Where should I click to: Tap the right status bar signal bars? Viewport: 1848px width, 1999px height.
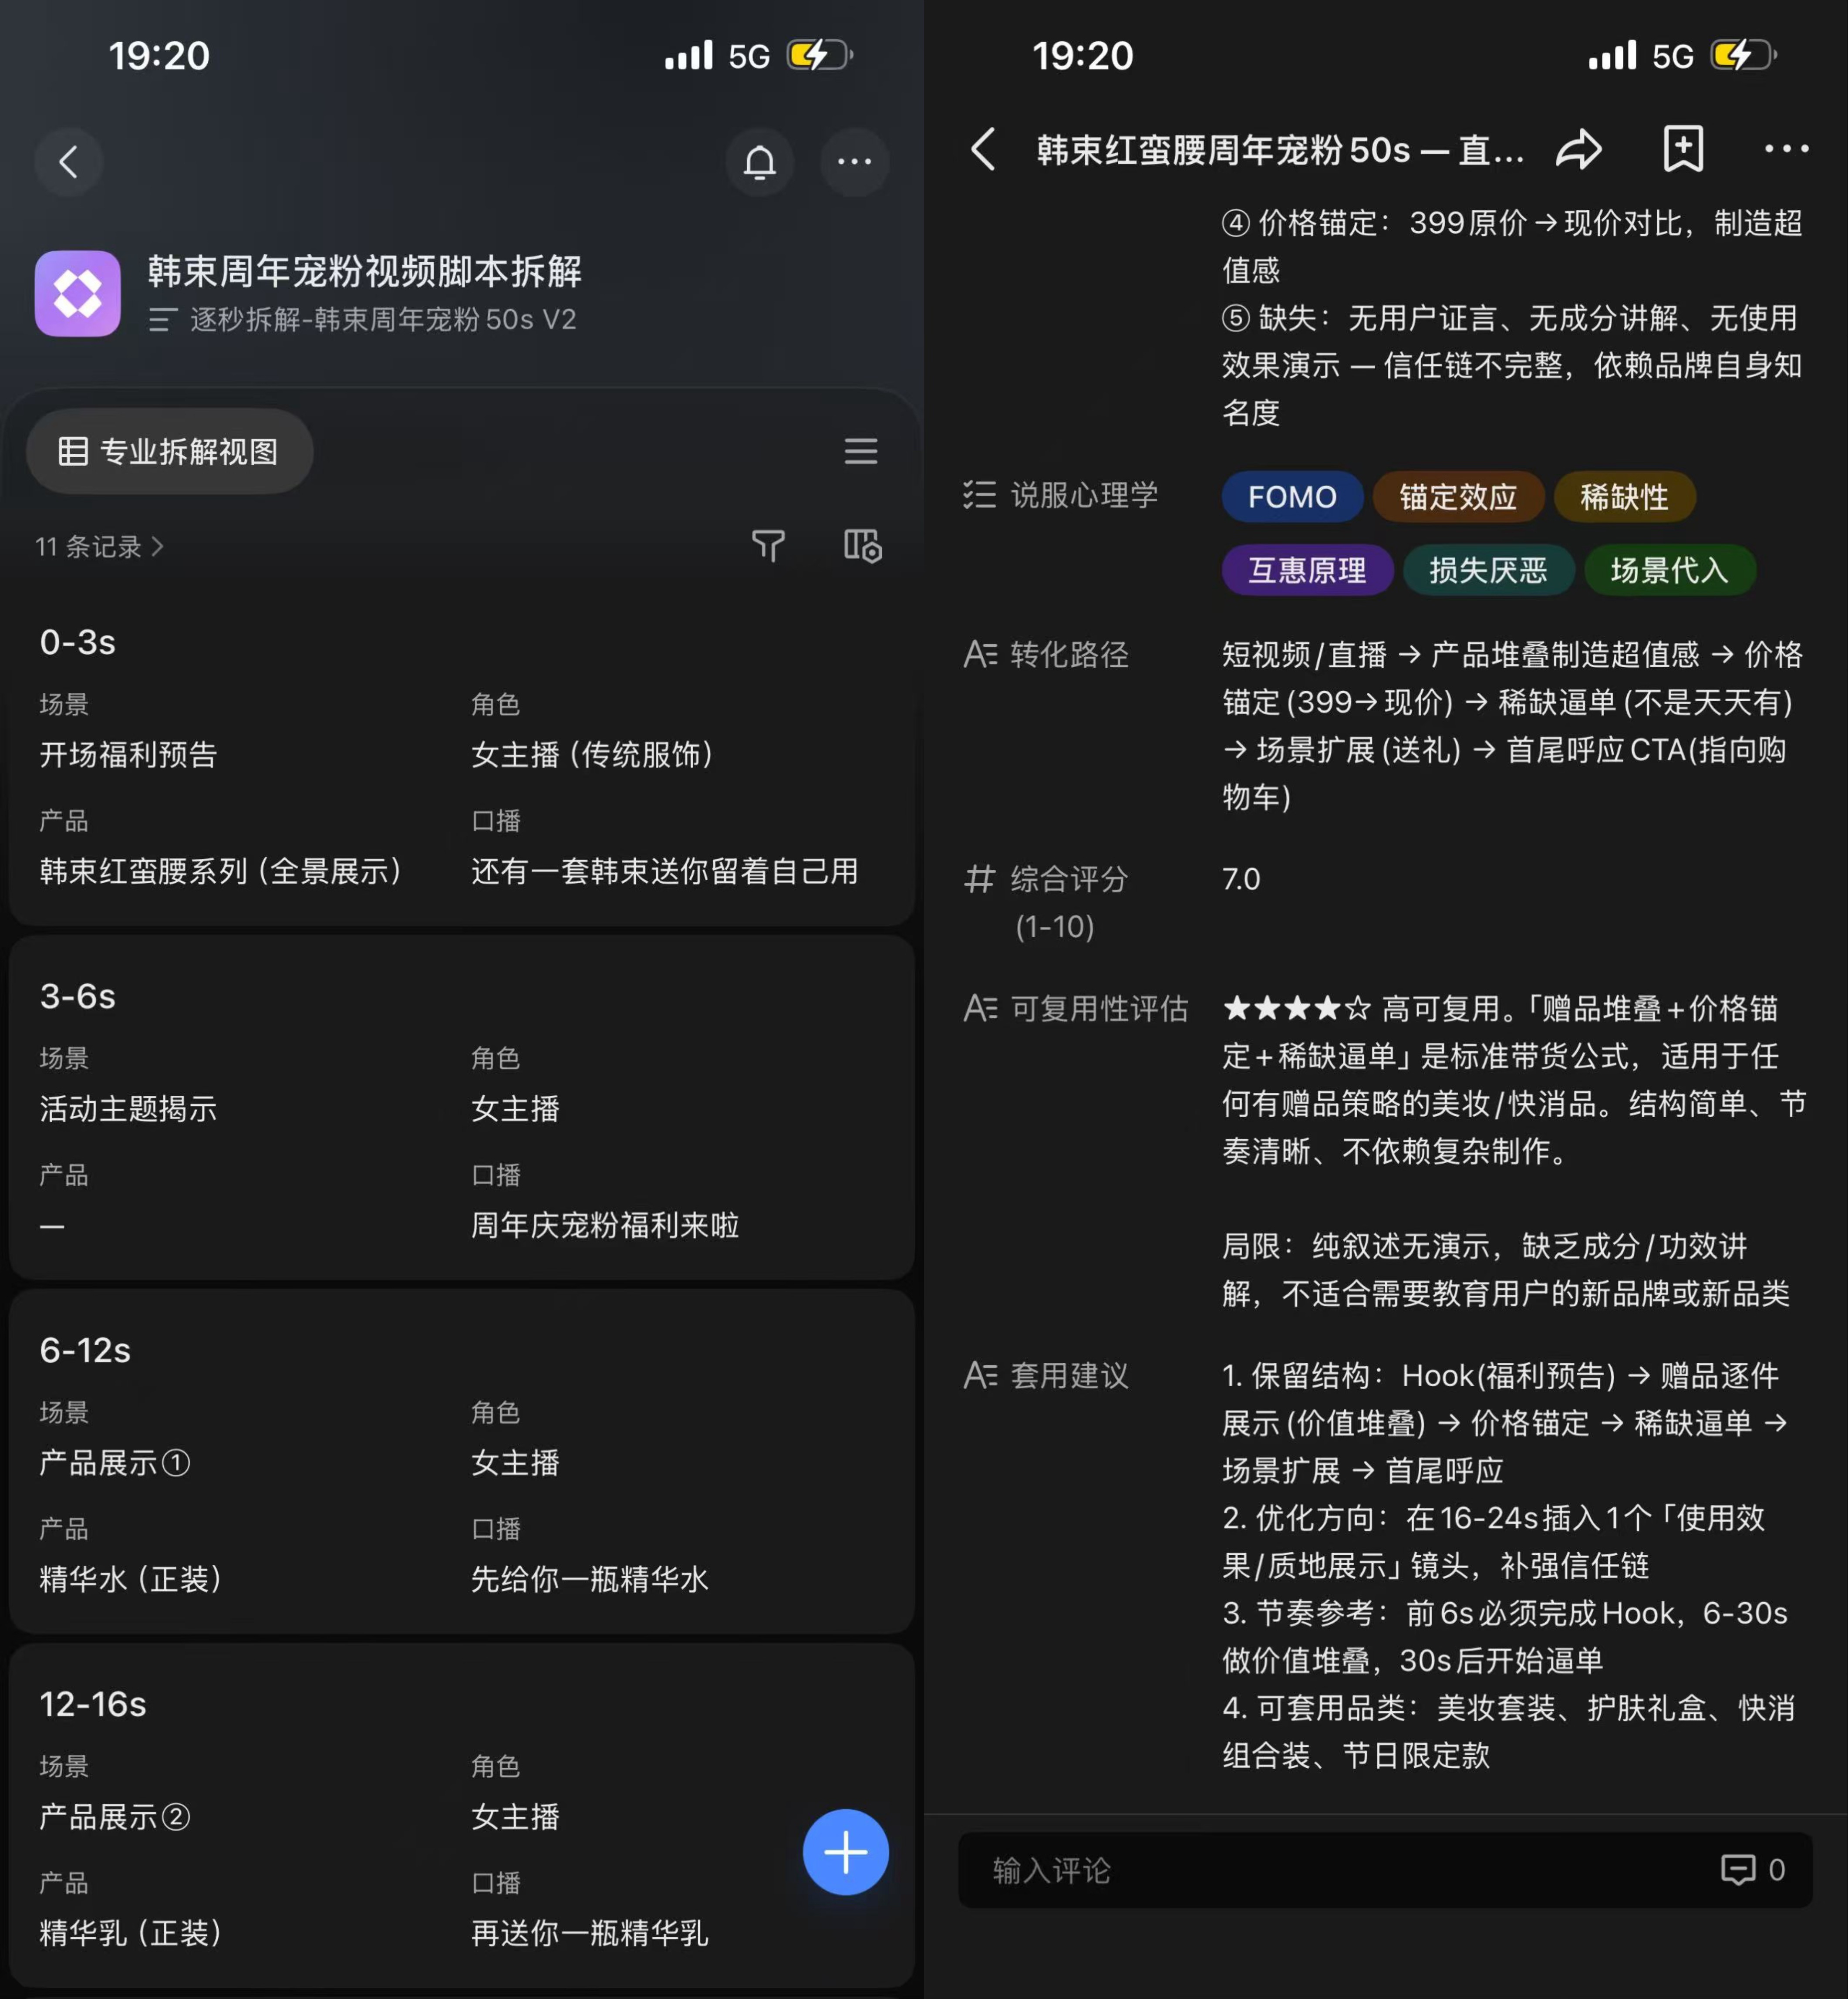coord(1612,55)
